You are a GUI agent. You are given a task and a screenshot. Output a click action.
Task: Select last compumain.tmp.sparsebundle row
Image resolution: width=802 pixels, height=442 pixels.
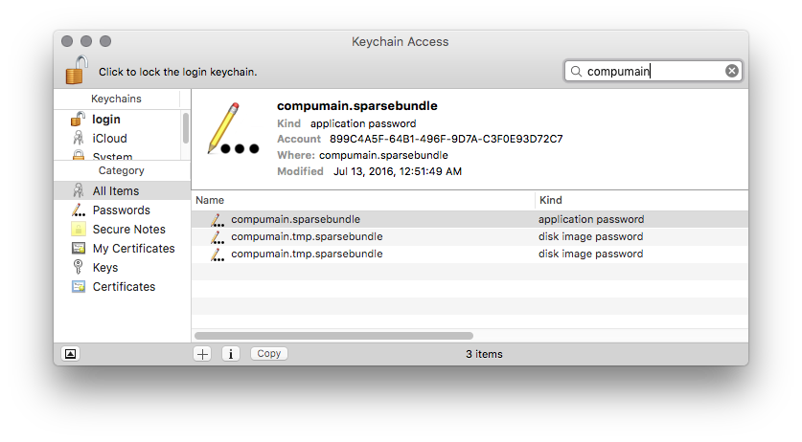tap(470, 254)
